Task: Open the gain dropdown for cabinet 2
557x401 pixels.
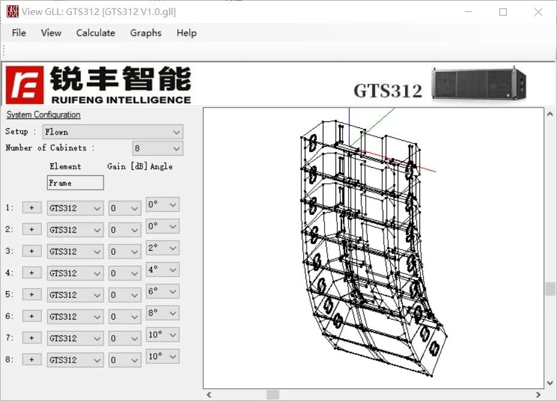Action: (125, 230)
